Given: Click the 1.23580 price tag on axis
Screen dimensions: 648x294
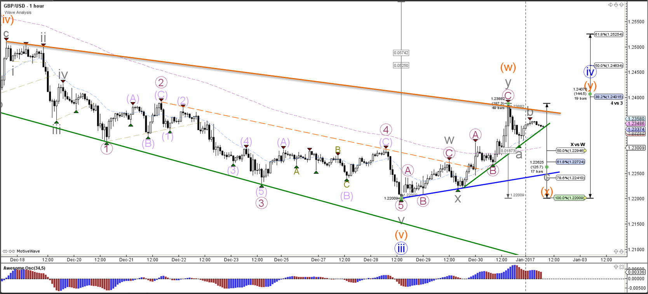Looking at the screenshot, I should pyautogui.click(x=636, y=119).
